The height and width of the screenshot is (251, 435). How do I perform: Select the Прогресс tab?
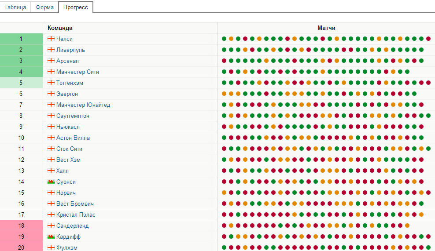[75, 7]
